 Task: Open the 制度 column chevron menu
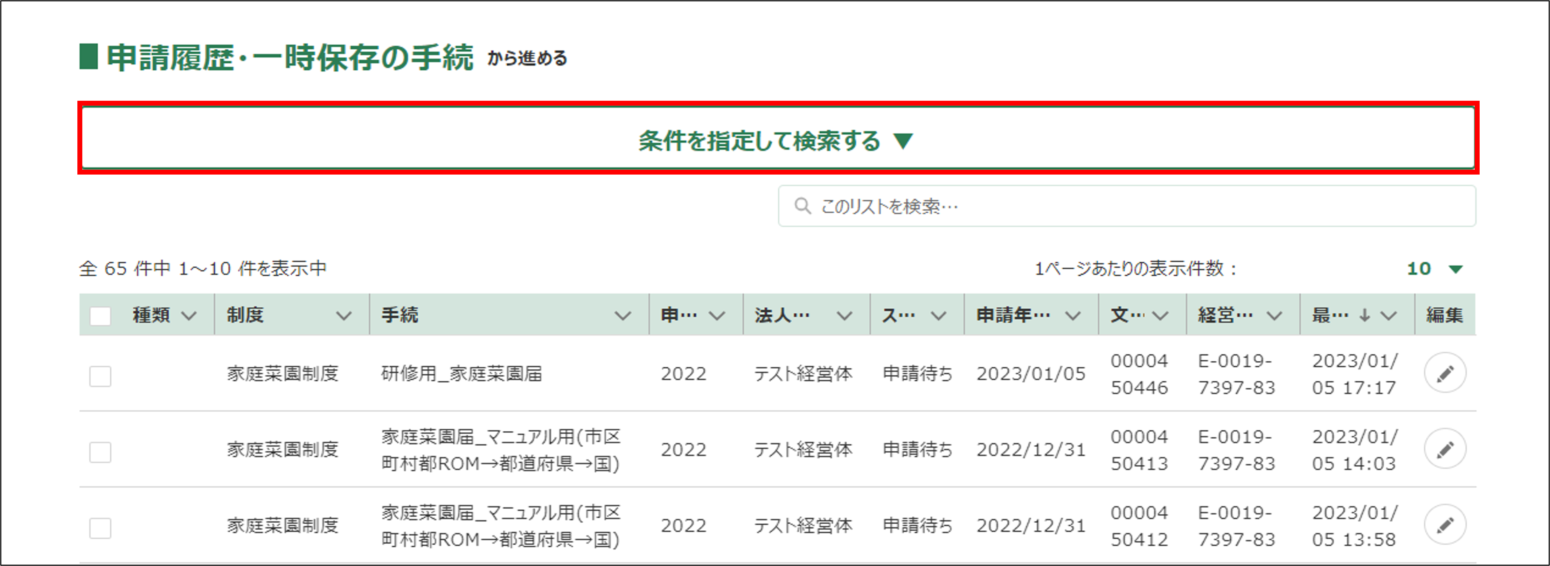[x=343, y=316]
